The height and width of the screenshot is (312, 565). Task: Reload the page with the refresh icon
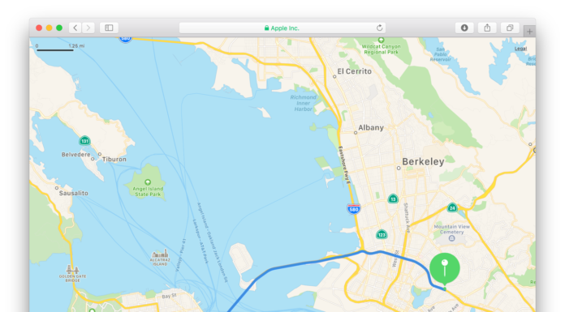click(x=379, y=28)
